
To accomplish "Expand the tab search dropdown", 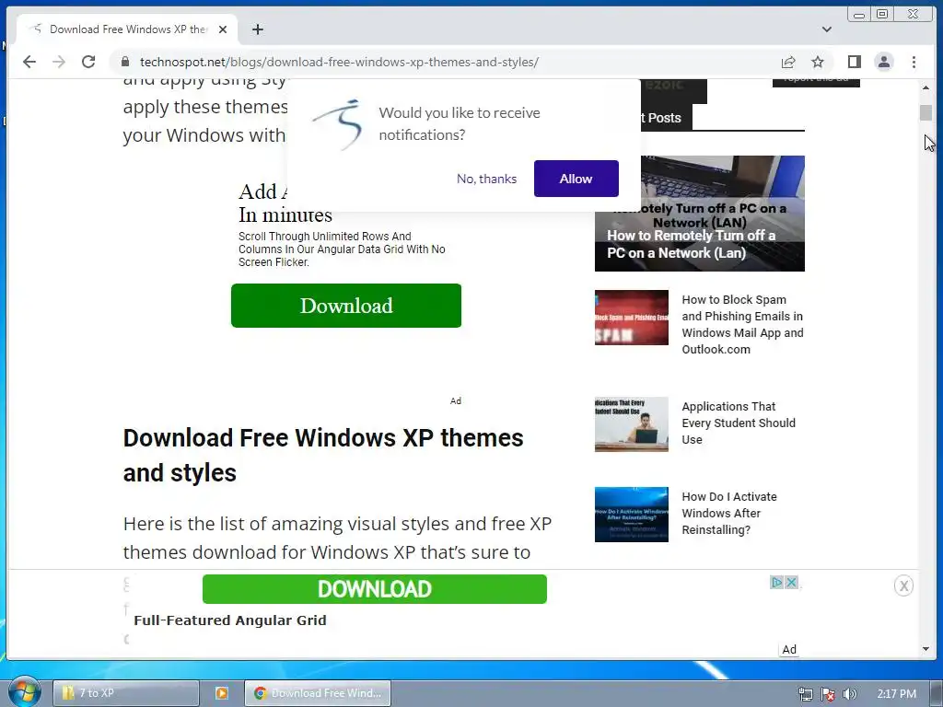I will coord(827,29).
